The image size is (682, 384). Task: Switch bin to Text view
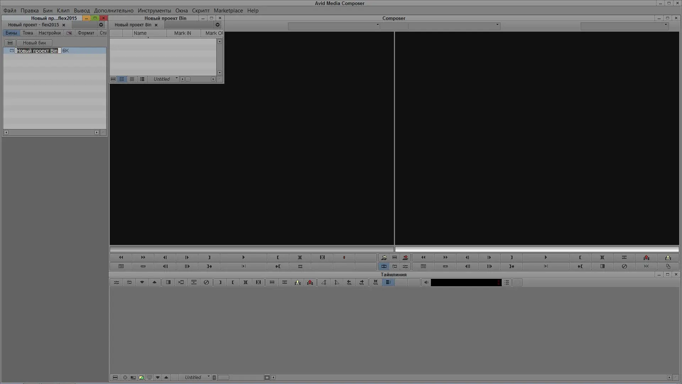(x=122, y=79)
